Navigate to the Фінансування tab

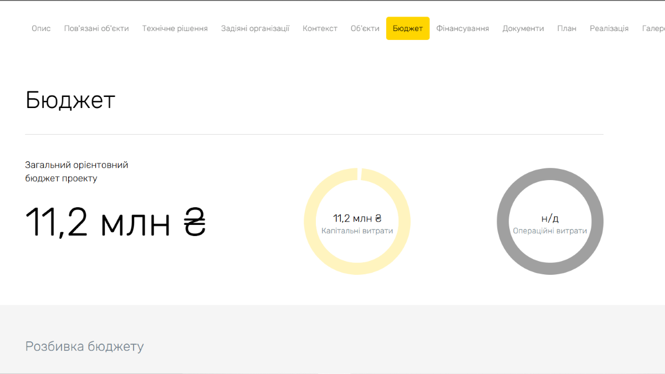point(462,28)
